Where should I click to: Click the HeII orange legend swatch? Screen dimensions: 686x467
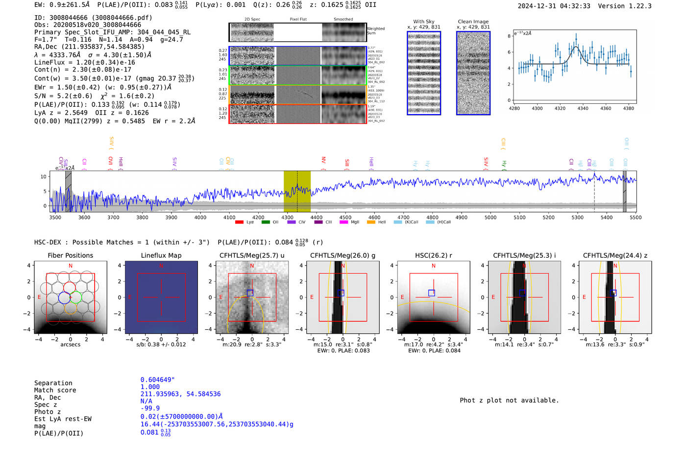point(371,222)
